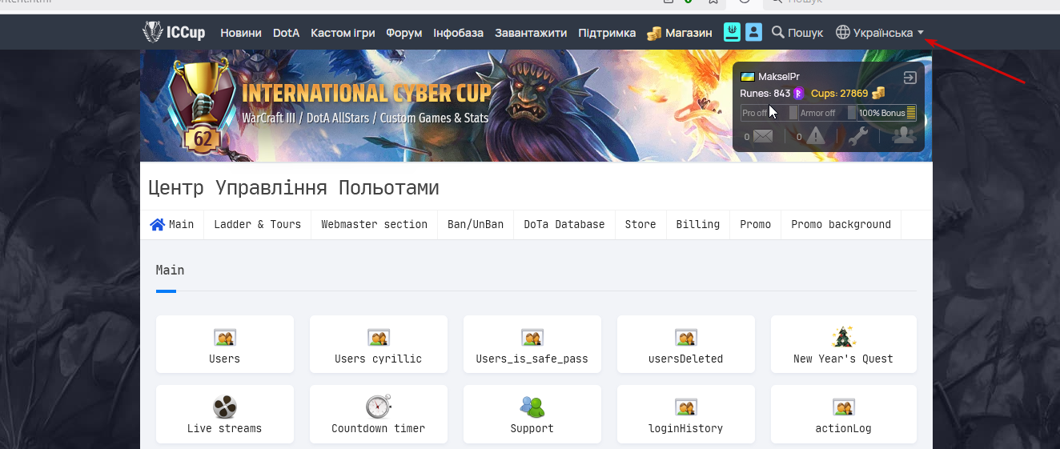Open the Інфобаза menu item
The image size is (1060, 449).
coord(458,33)
